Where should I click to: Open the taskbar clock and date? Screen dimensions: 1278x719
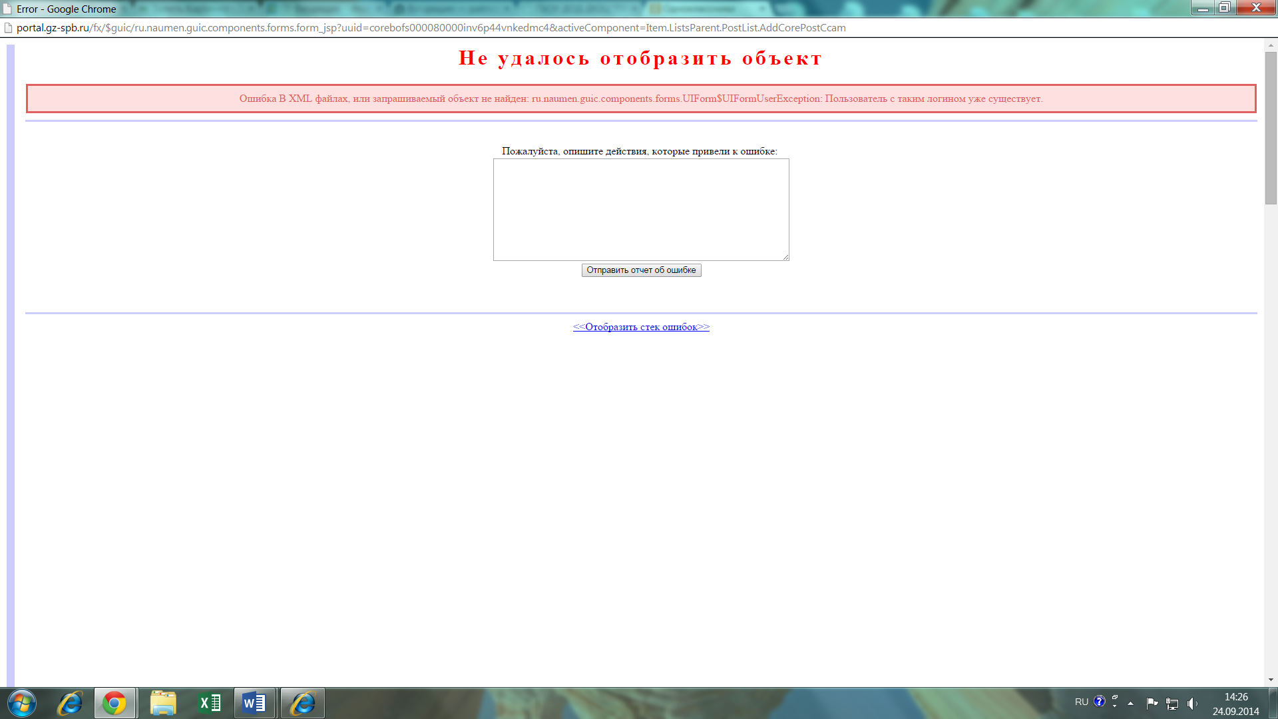(1235, 704)
